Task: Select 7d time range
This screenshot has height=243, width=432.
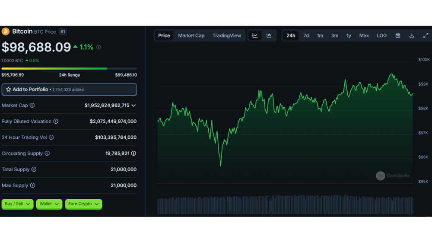Action: (306, 35)
